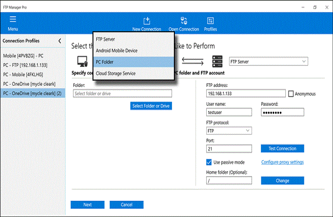The image size is (333, 217).
Task: Click the FTP address input field
Action: 246,94
